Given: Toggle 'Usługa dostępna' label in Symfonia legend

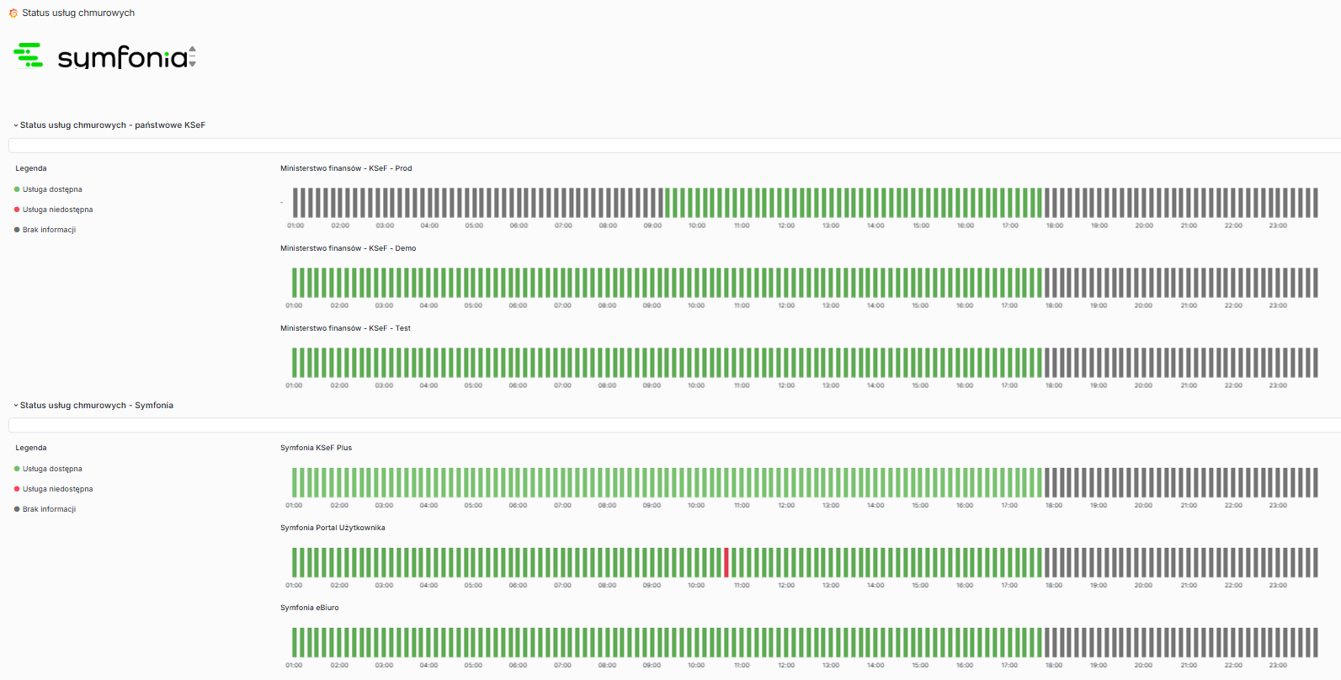Looking at the screenshot, I should pos(52,469).
